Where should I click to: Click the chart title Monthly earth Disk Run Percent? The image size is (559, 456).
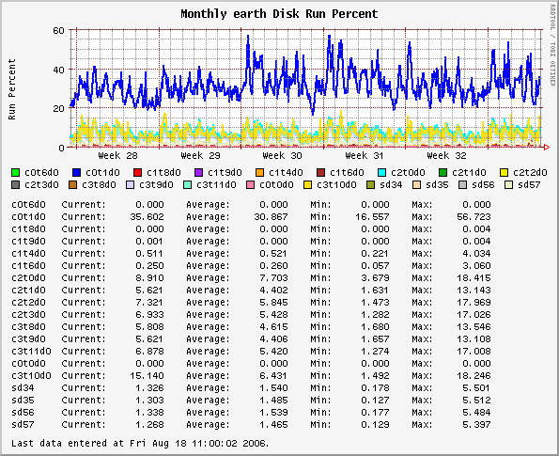pos(279,14)
